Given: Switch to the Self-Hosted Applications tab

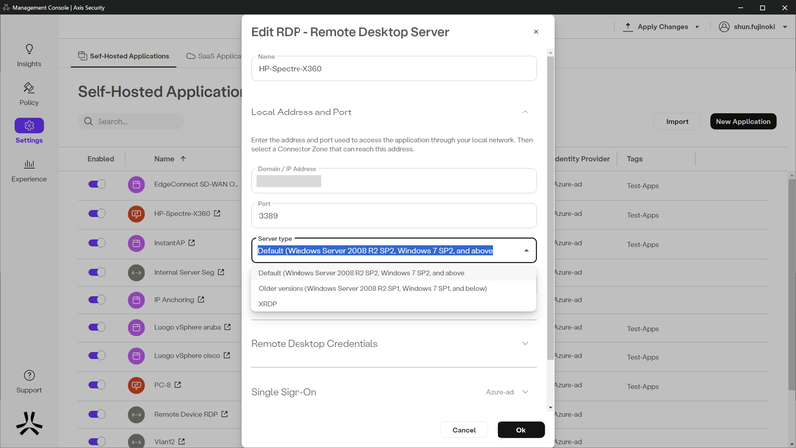Looking at the screenshot, I should click(x=121, y=56).
